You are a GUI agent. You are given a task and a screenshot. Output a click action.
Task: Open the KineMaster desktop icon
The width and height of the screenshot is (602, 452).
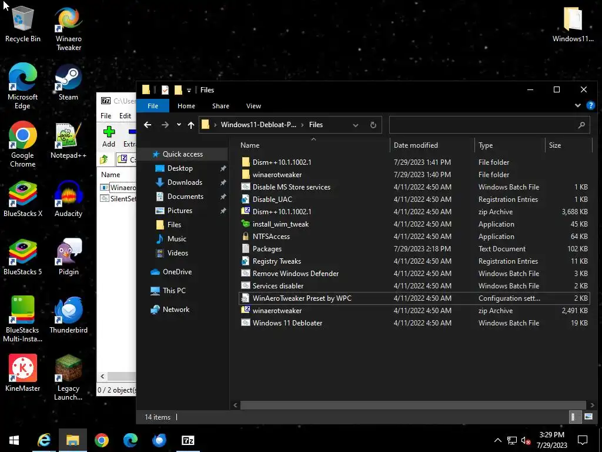[23, 374]
